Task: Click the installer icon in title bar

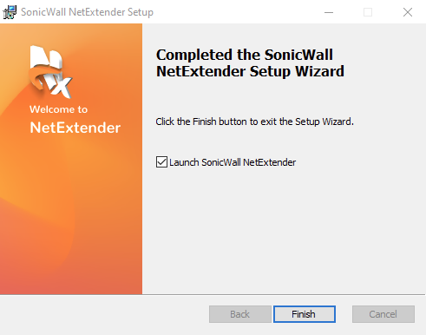Action: (x=10, y=12)
